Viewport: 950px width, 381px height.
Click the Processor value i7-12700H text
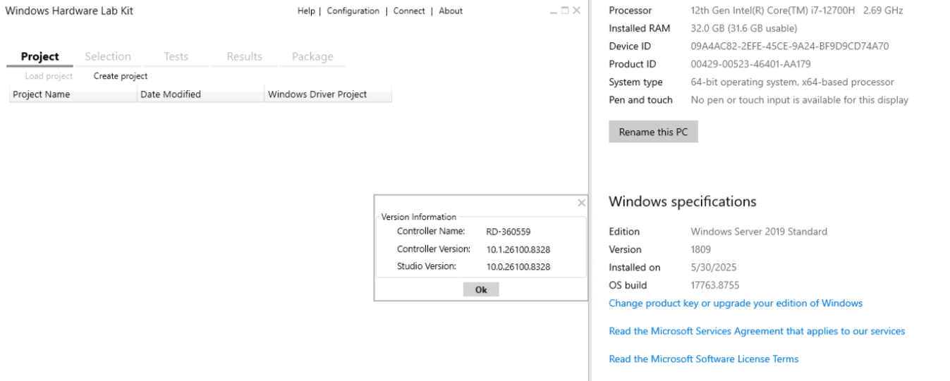pos(797,11)
